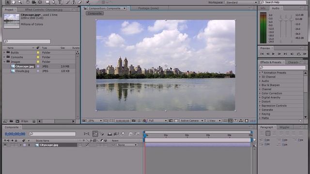310x174 pixels.
Task: Select the Zoom magnifier tool
Action: click(x=20, y=2)
